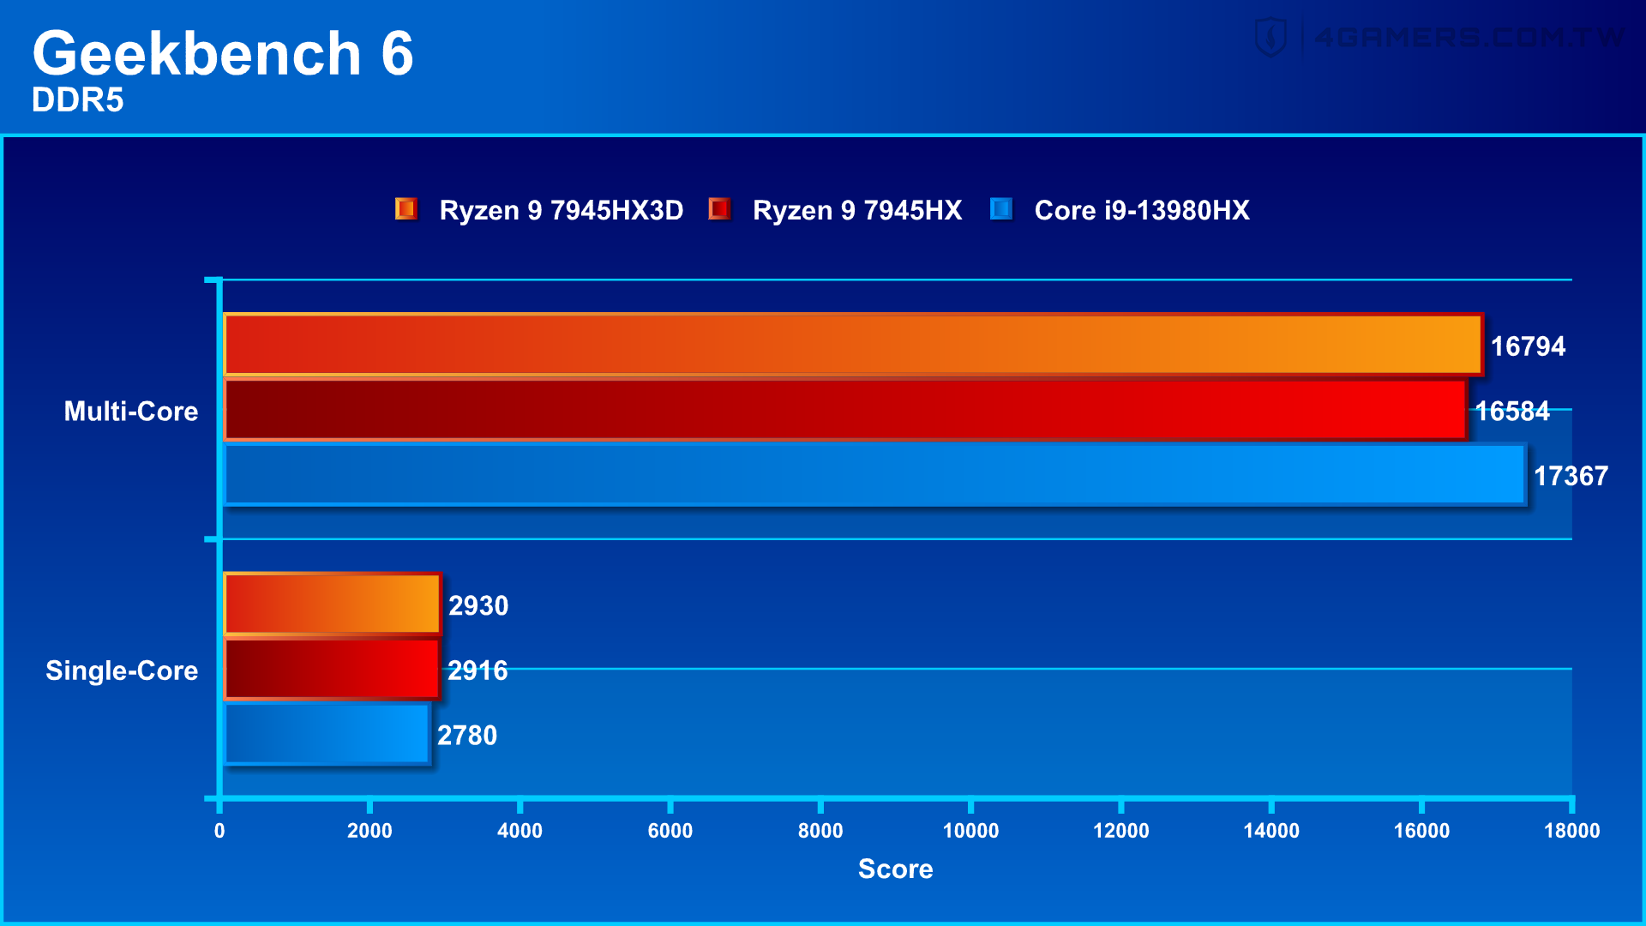Click the 18000 axis tick label
This screenshot has width=1646, height=926.
[1571, 831]
